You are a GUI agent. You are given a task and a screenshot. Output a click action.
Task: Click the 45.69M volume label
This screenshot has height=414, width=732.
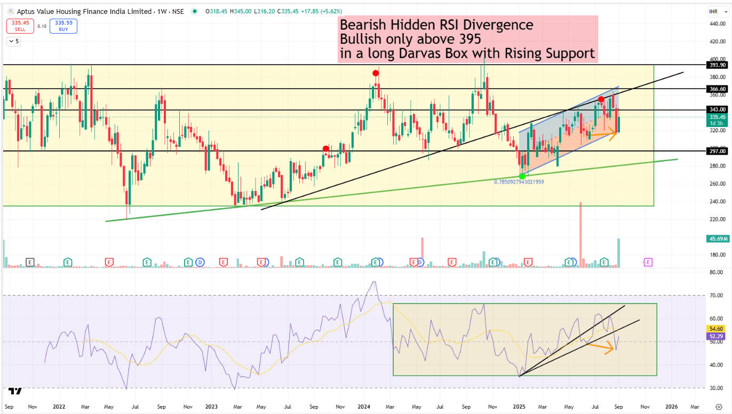(x=718, y=238)
